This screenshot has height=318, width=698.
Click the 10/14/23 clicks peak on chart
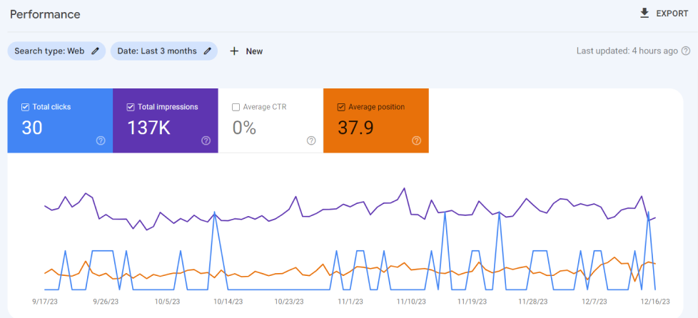214,212
